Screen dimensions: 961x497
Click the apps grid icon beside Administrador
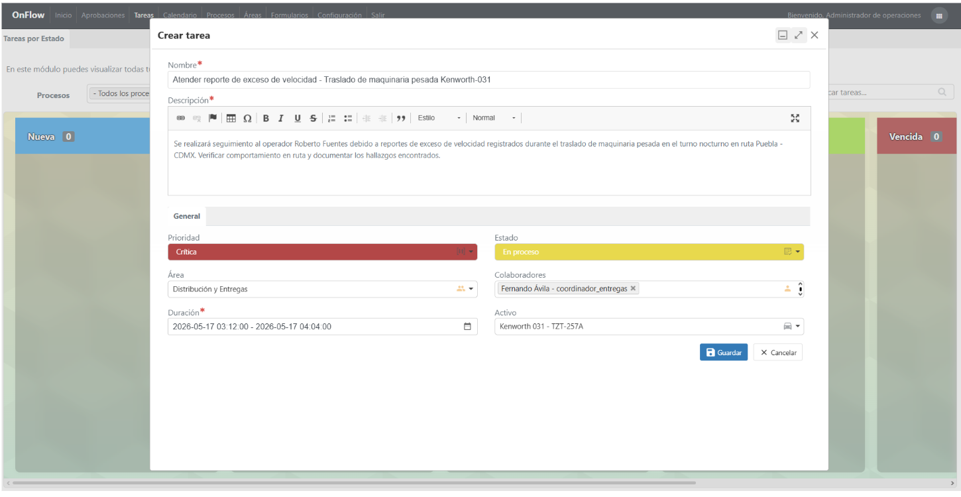pyautogui.click(x=939, y=15)
